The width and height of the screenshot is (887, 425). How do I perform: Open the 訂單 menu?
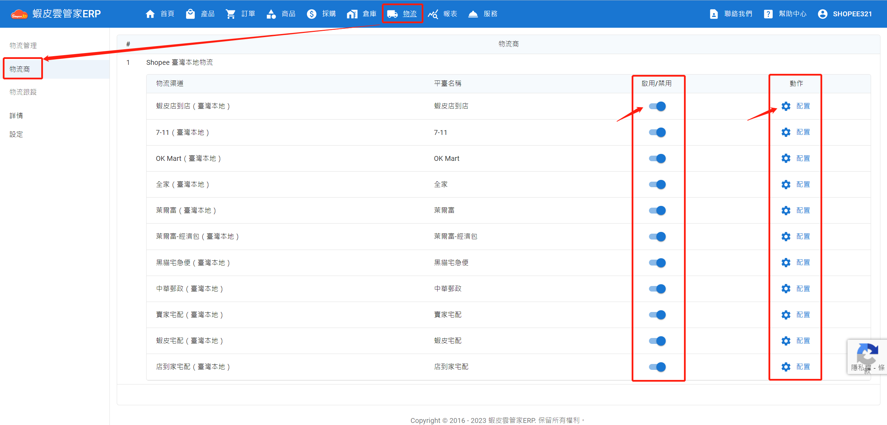pos(241,14)
